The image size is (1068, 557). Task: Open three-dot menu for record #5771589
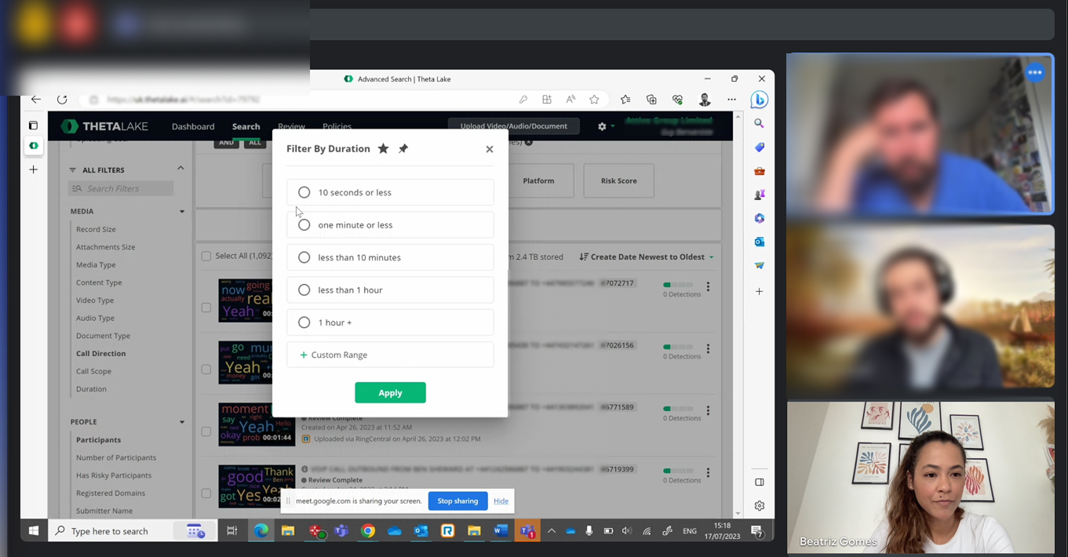[708, 411]
